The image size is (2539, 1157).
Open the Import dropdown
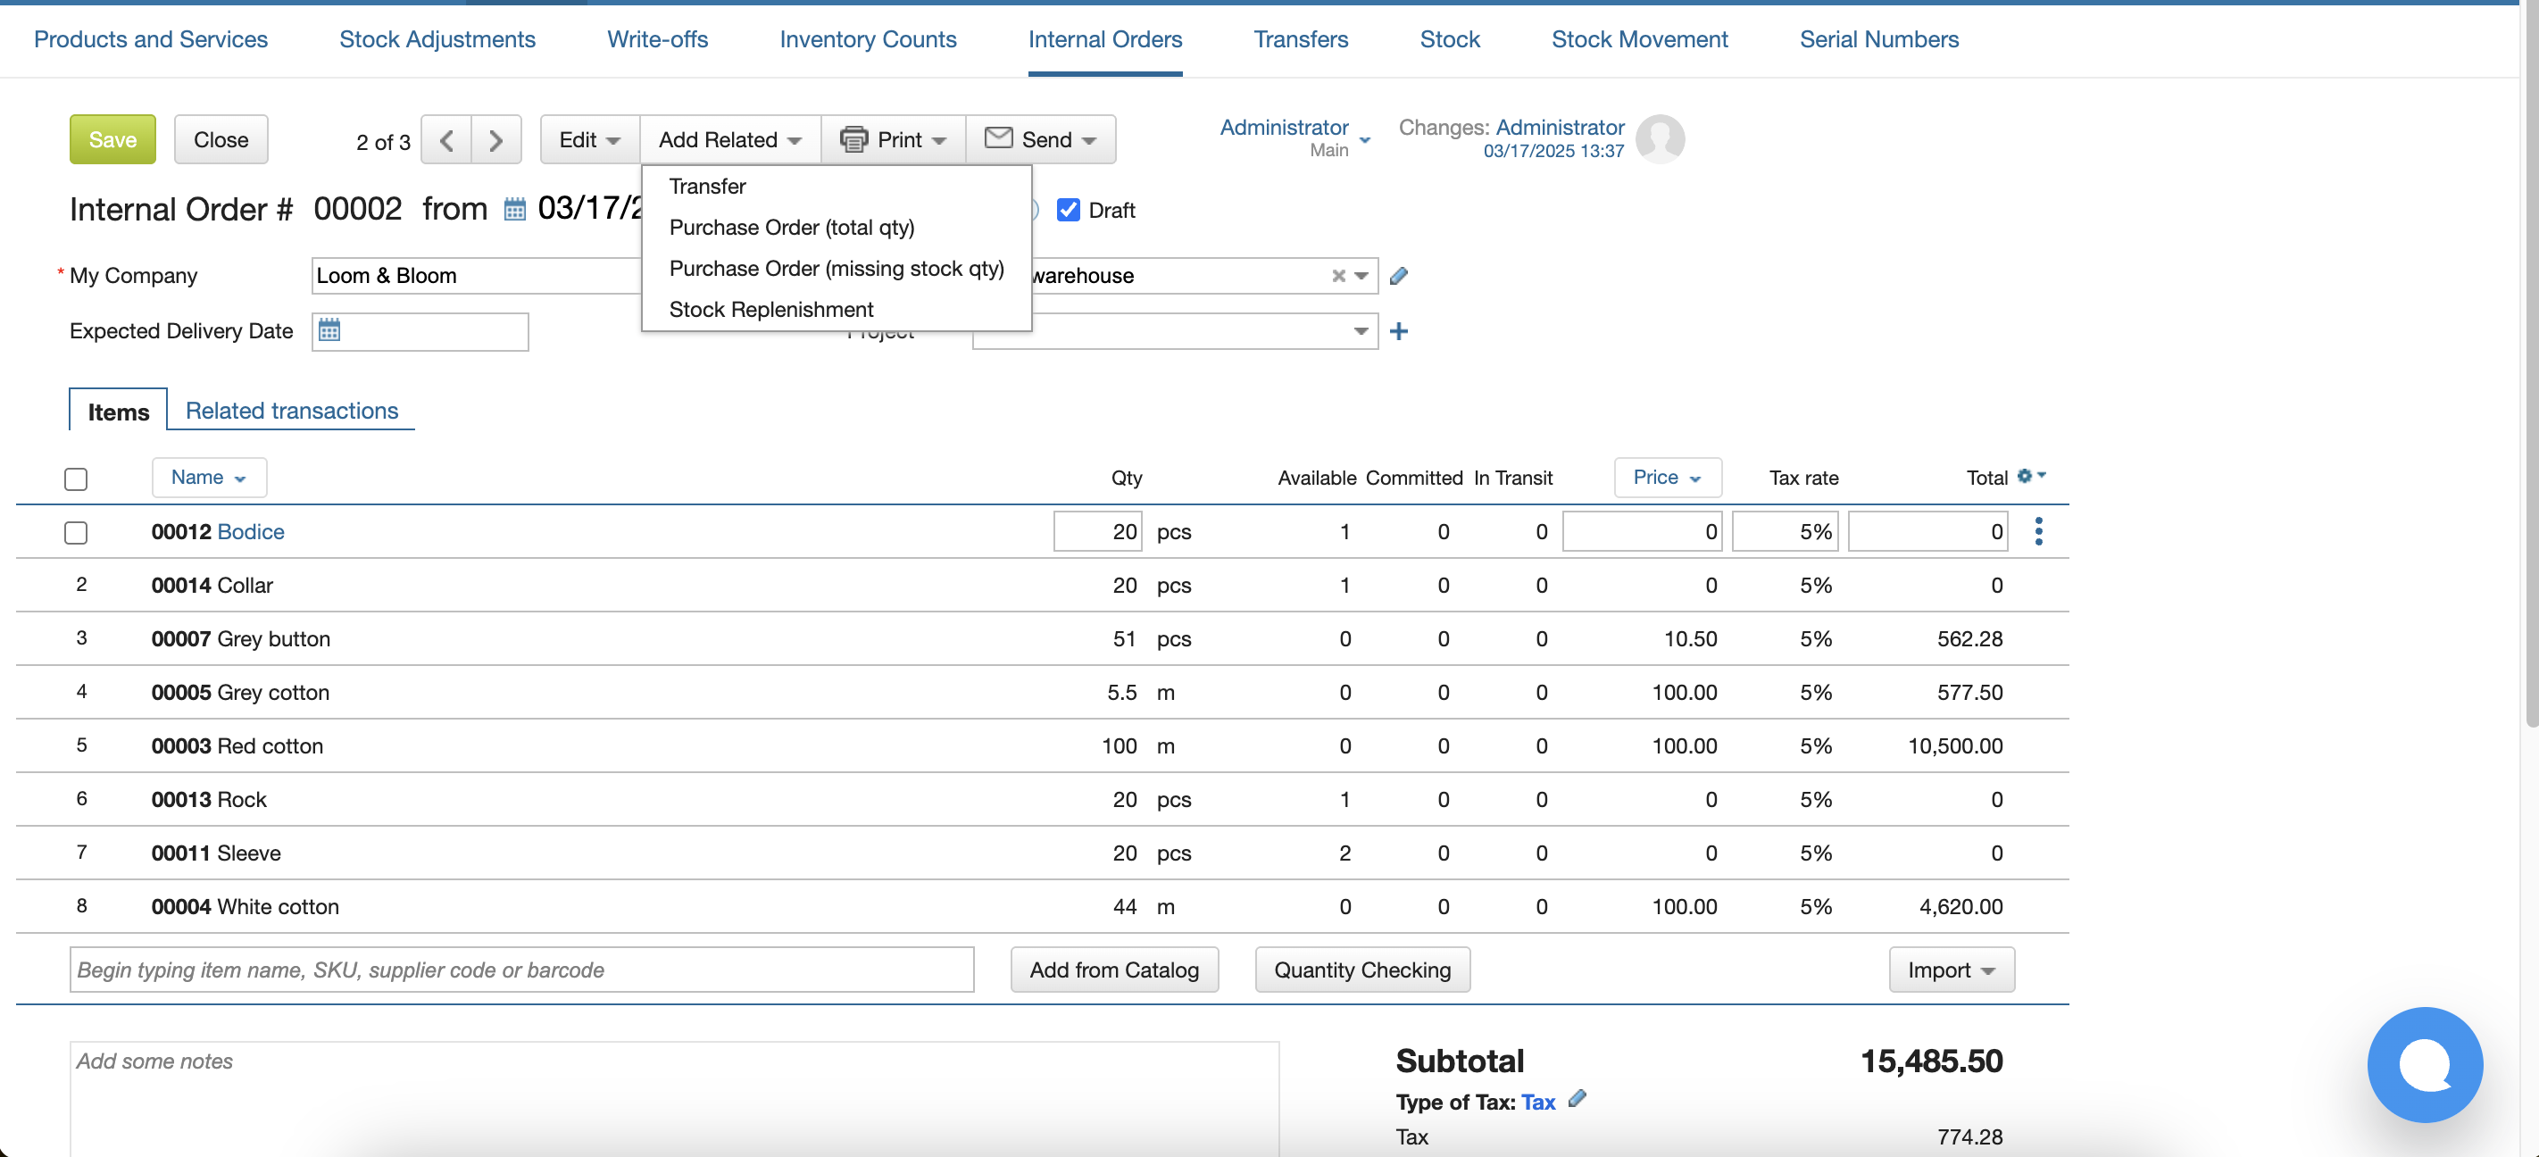pyautogui.click(x=1952, y=970)
